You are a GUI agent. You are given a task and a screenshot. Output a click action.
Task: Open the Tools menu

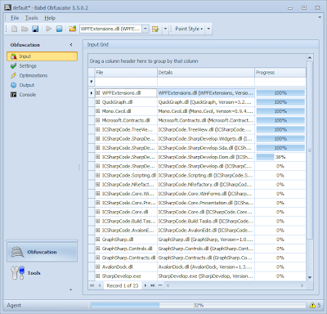pos(32,18)
